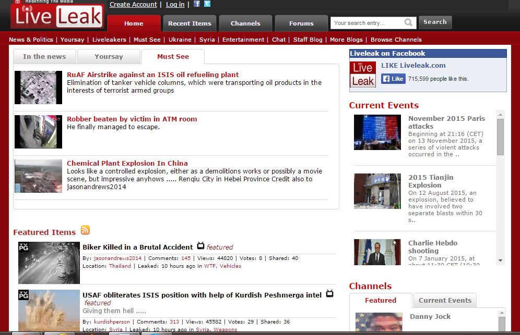
Task: Click the Create Account link
Action: 133,4
